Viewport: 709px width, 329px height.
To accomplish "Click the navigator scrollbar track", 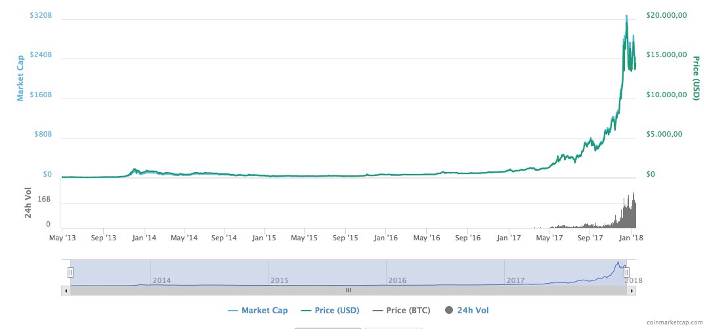I will pos(197,290).
